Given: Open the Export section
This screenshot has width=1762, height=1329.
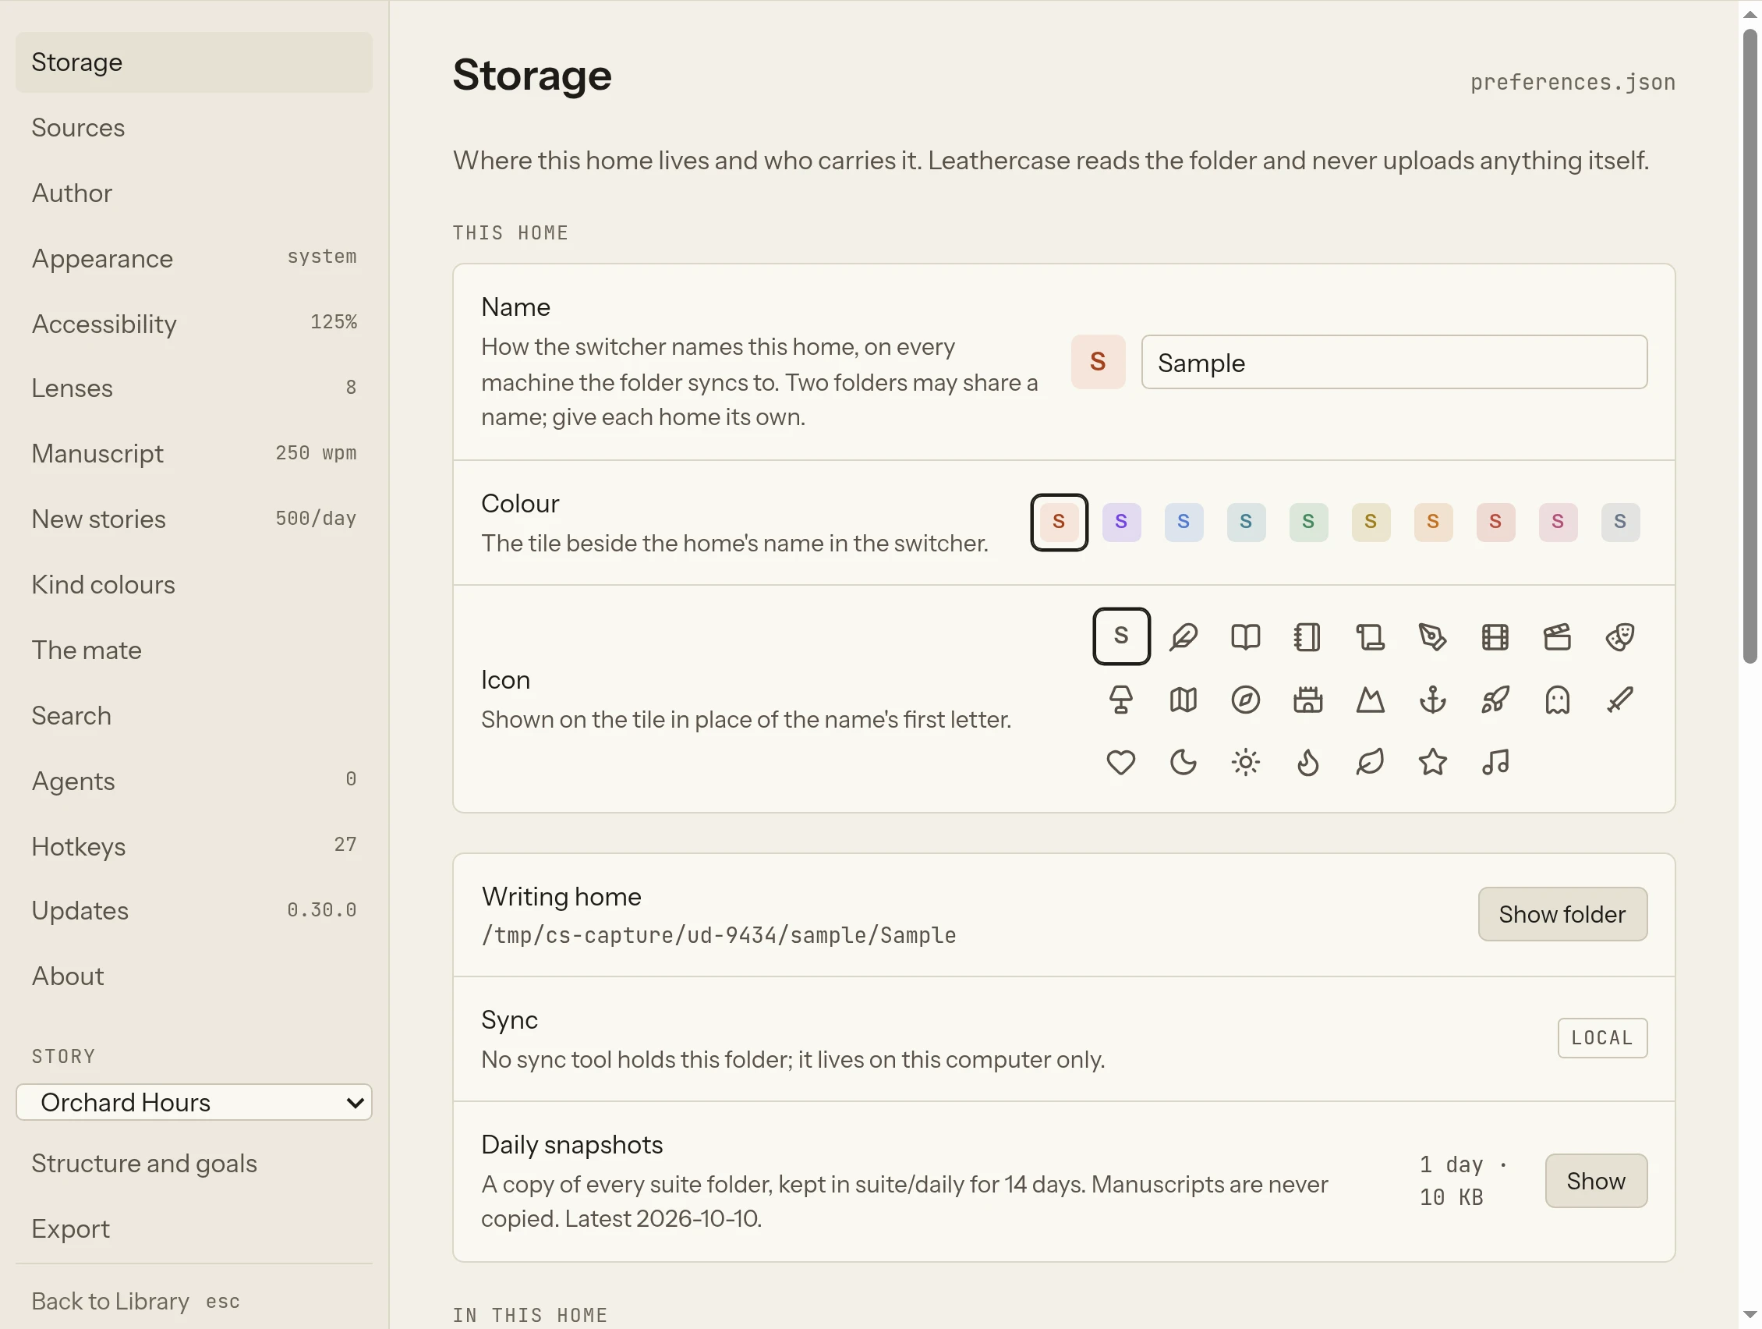Looking at the screenshot, I should pos(193,1228).
